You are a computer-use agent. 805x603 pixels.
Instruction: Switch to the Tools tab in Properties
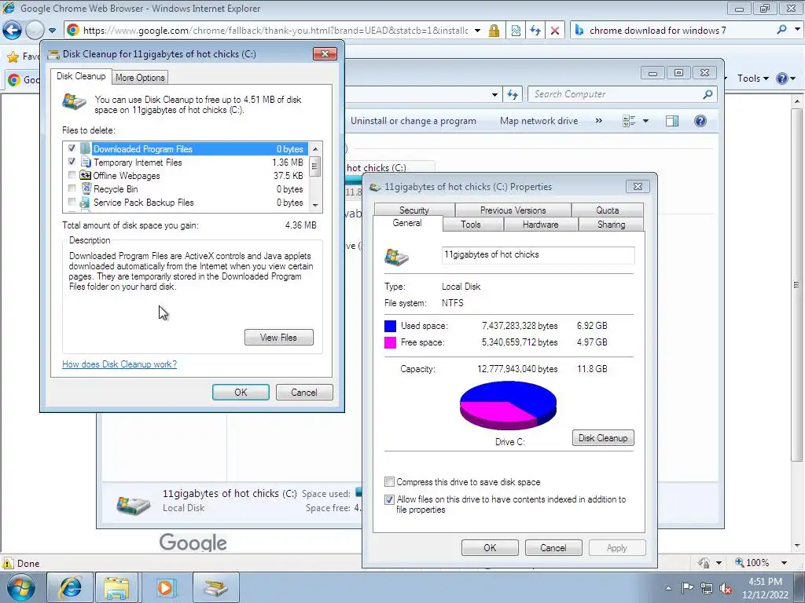click(x=471, y=225)
